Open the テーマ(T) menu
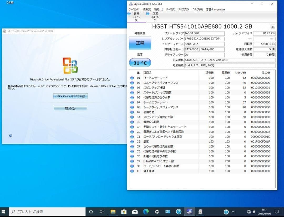This screenshot has width=284, height=217. pyautogui.click(x=170, y=9)
